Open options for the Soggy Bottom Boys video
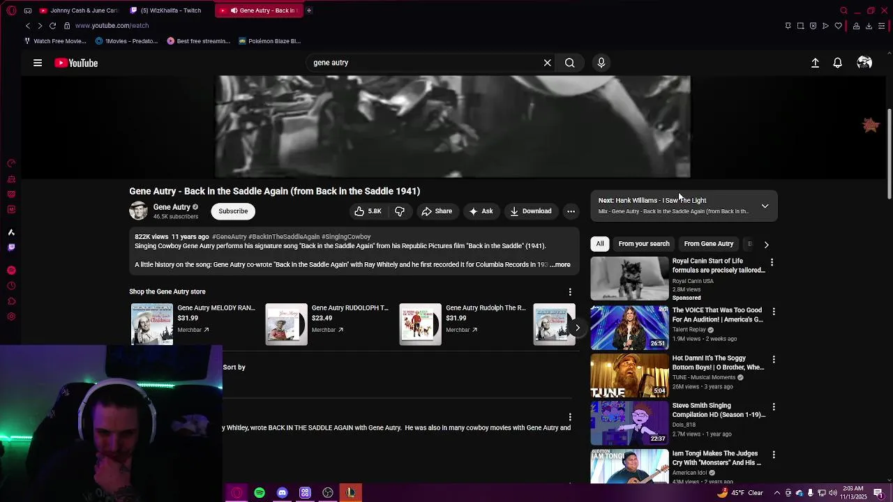Image resolution: width=893 pixels, height=502 pixels. (773, 360)
